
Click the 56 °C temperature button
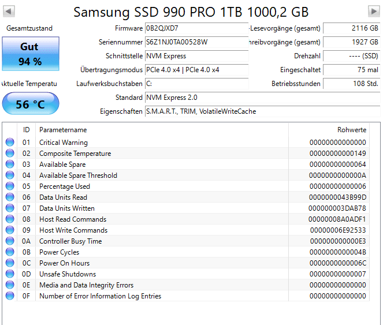pos(30,104)
